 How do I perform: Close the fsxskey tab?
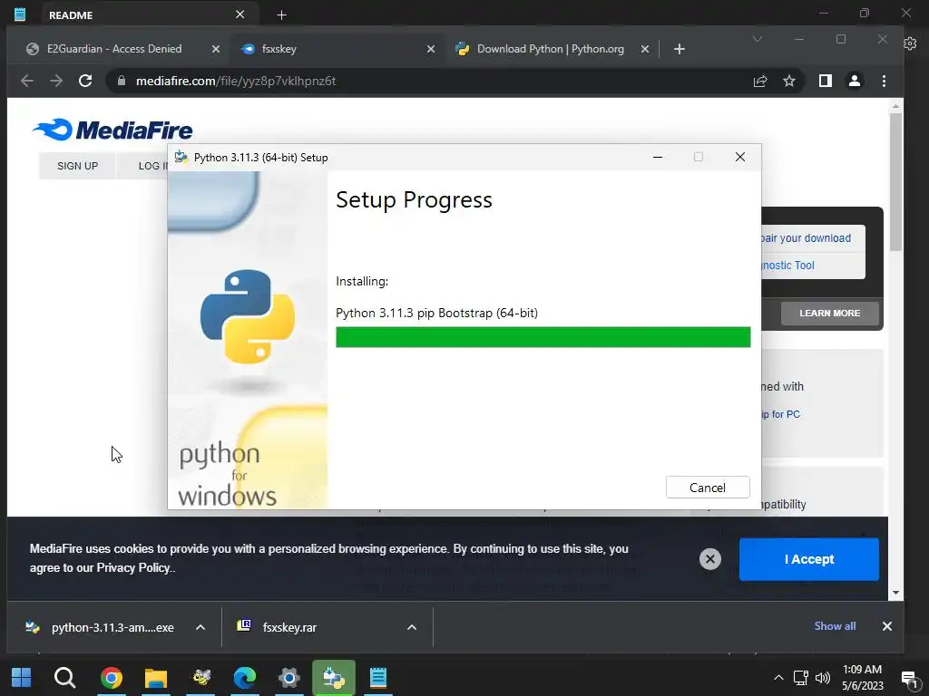(431, 49)
